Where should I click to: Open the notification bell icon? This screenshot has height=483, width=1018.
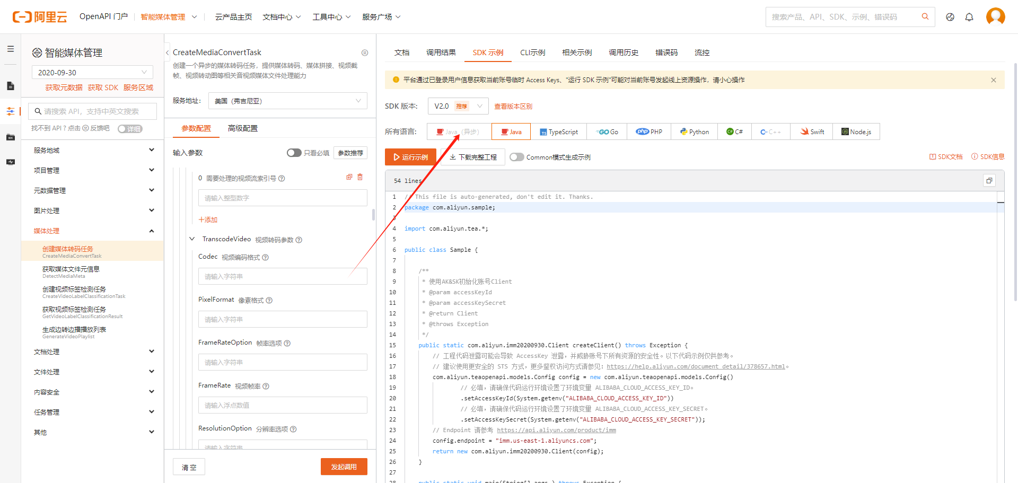coord(969,17)
